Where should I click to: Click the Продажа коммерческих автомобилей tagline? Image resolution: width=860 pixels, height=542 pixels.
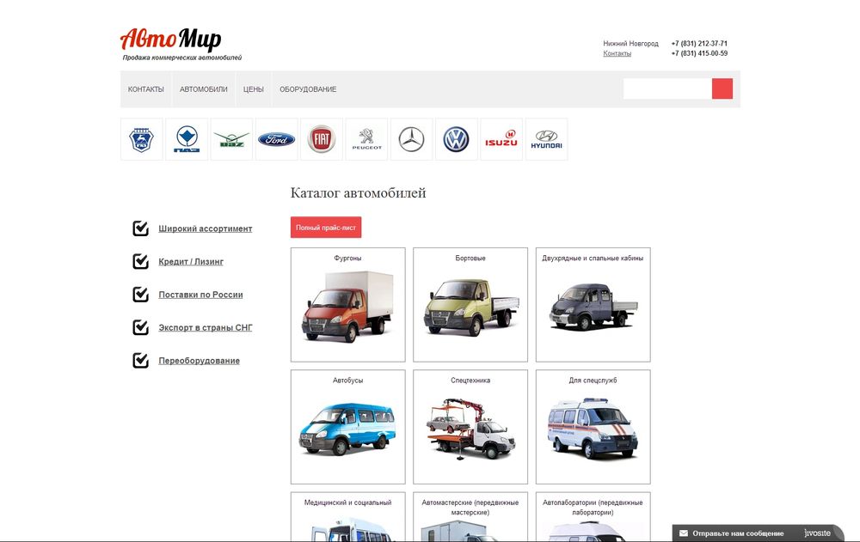(182, 58)
